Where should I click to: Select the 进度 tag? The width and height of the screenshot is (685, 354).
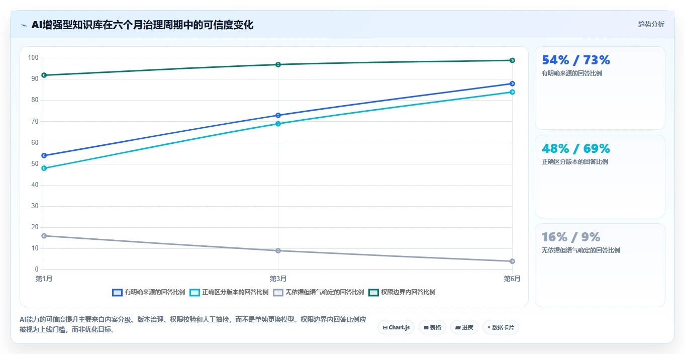464,327
